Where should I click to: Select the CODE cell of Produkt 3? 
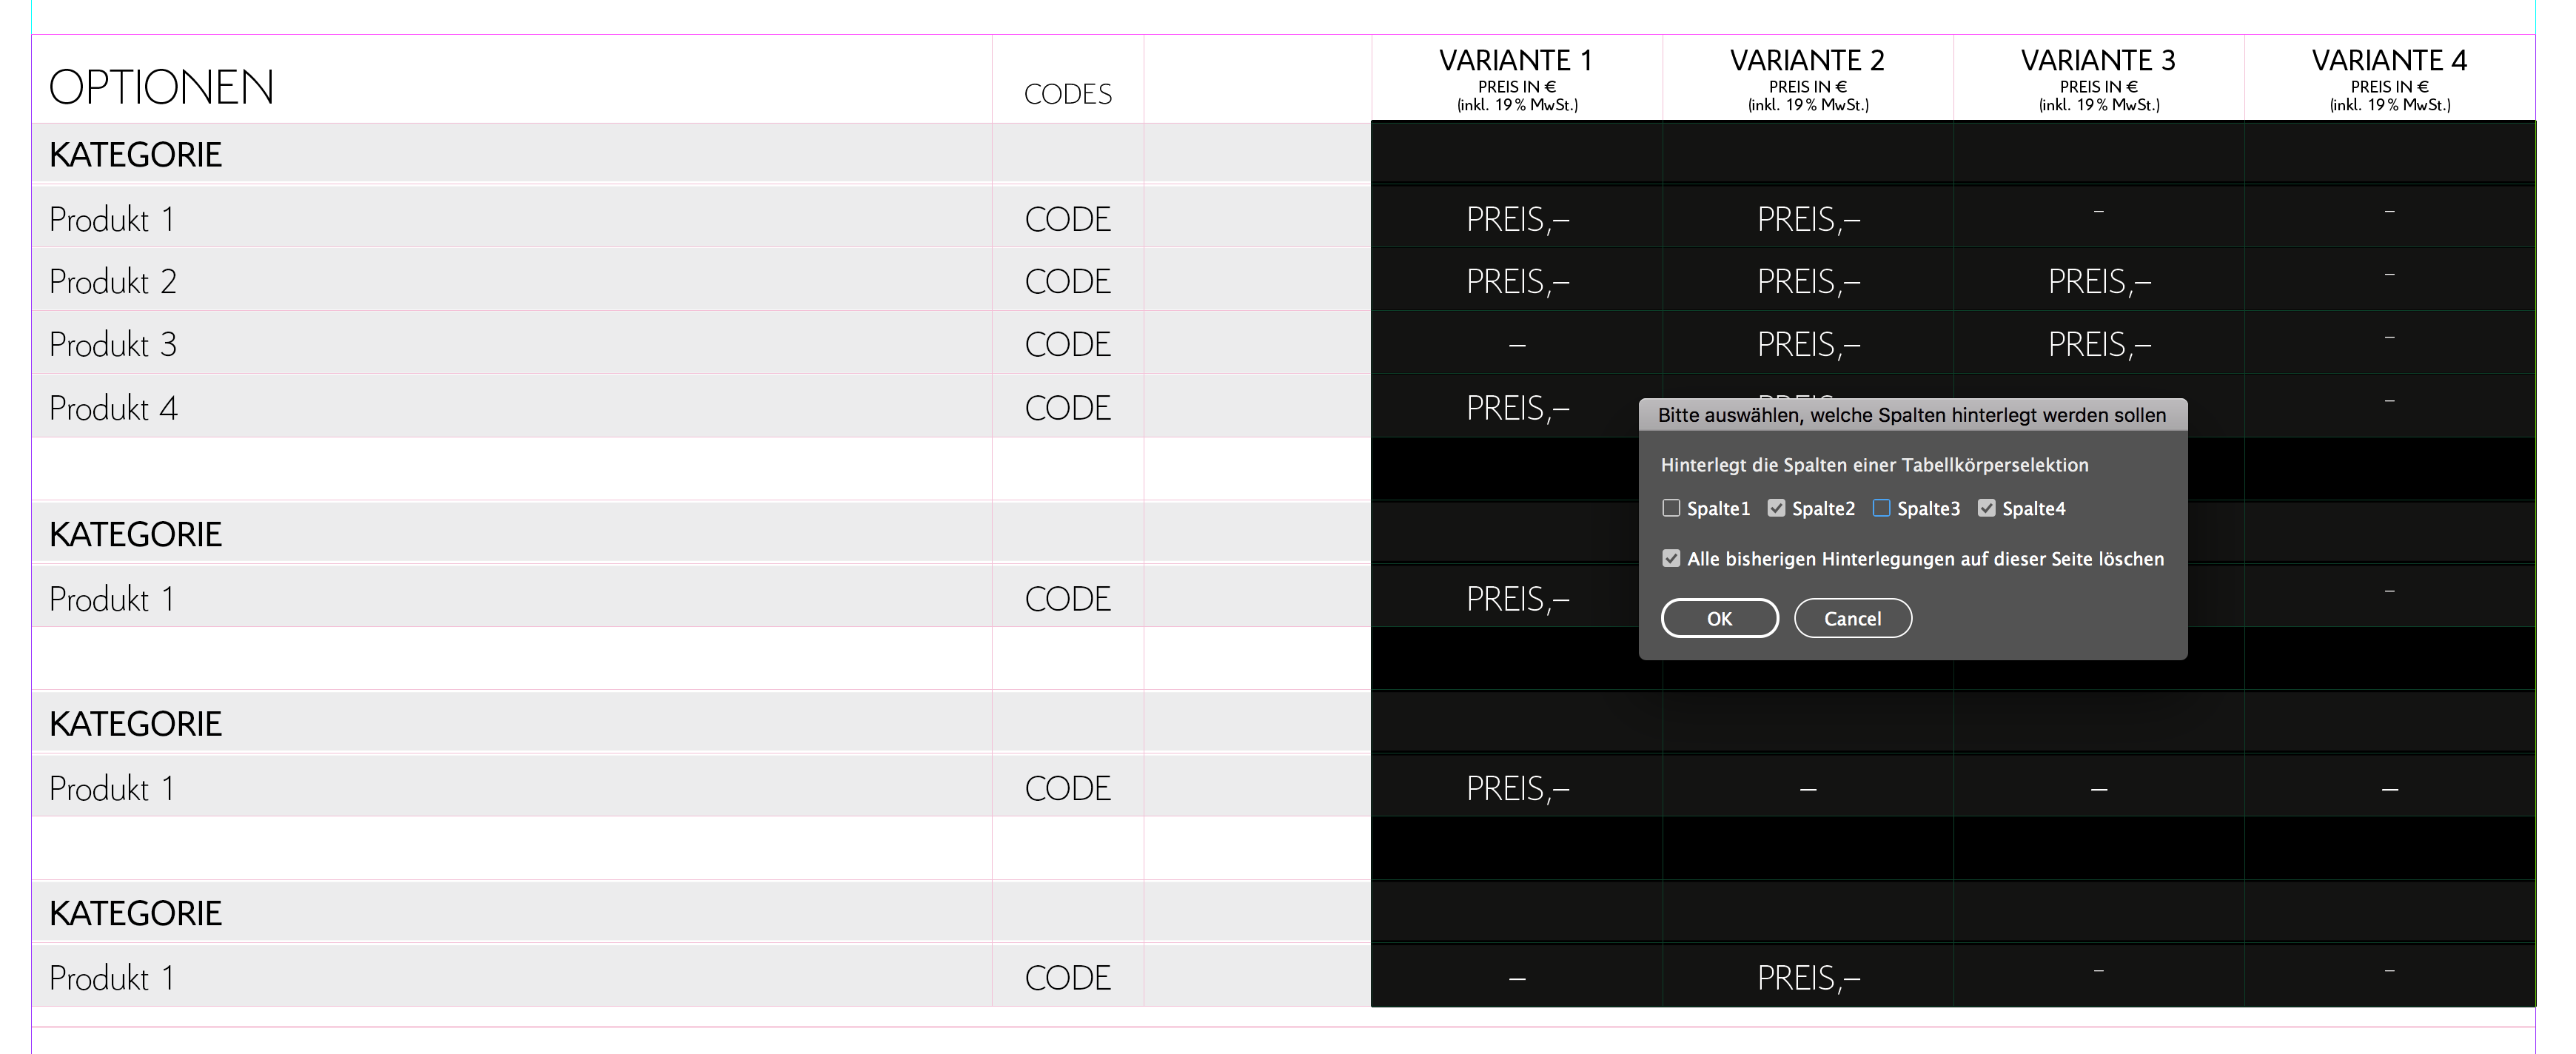tap(1068, 344)
